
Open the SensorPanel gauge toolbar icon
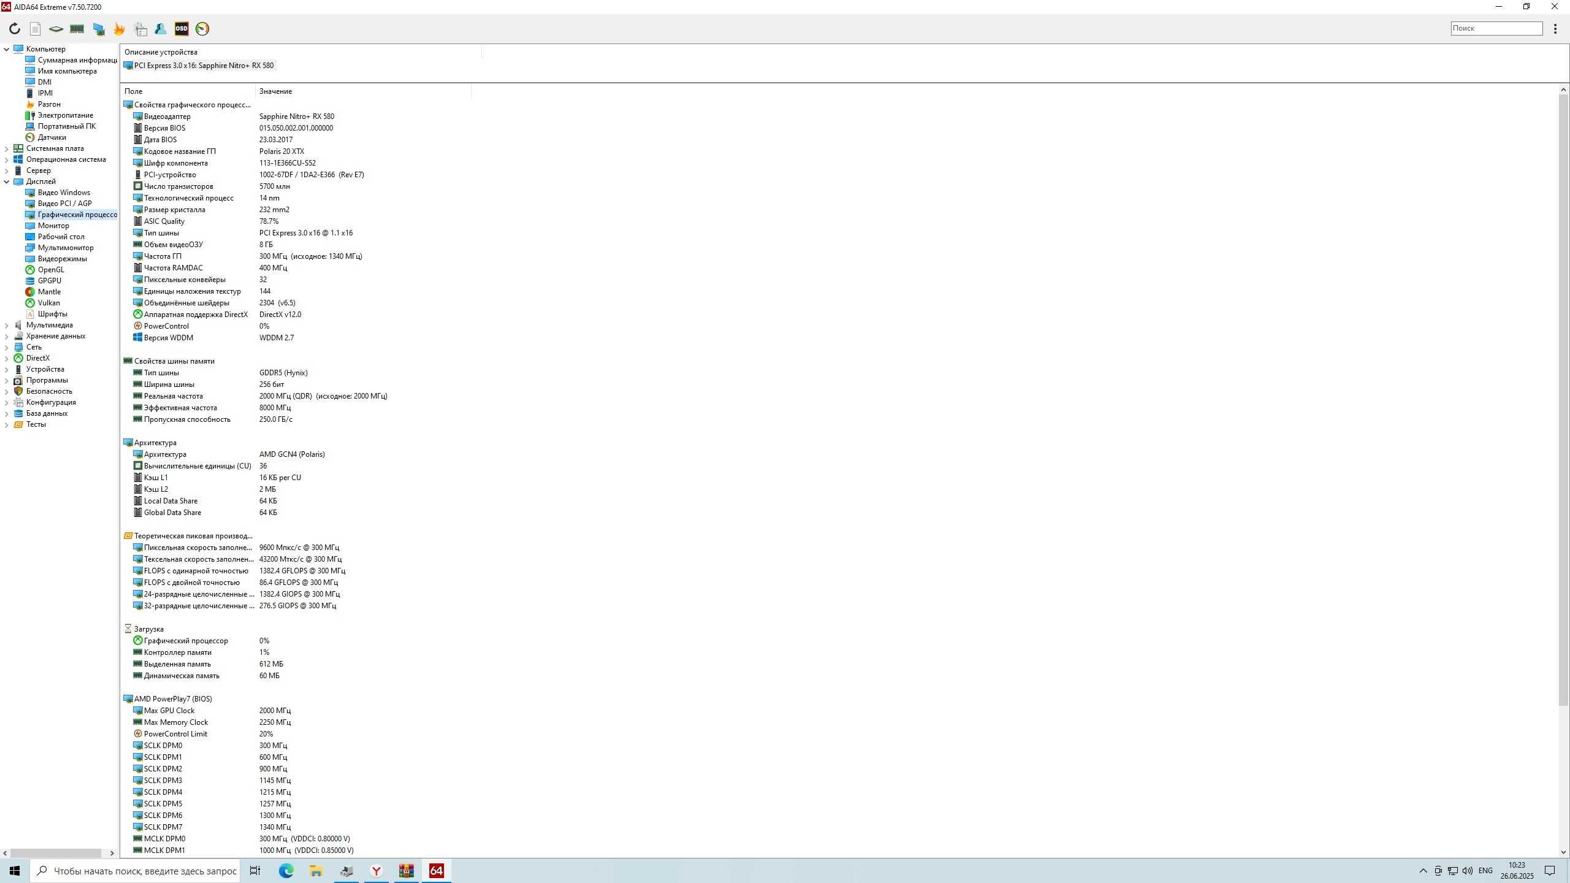click(x=202, y=29)
